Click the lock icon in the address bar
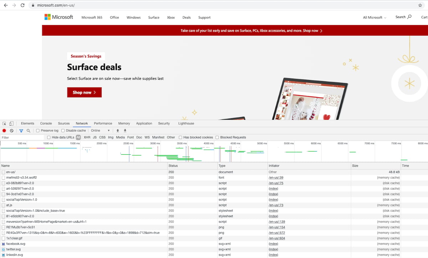The height and width of the screenshot is (258, 428). coord(33,5)
